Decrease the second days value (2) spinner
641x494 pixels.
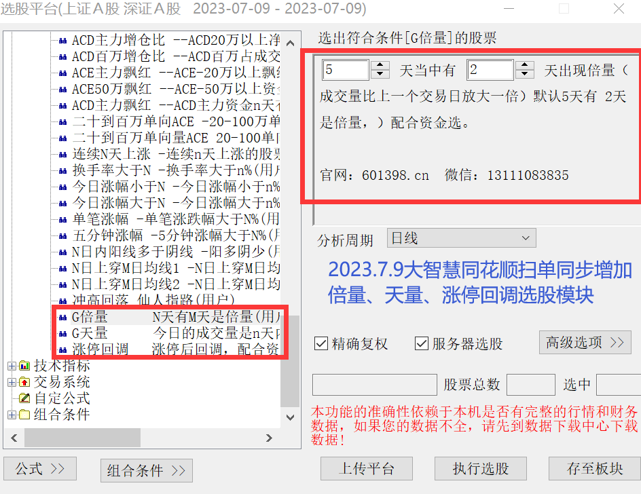tap(524, 75)
